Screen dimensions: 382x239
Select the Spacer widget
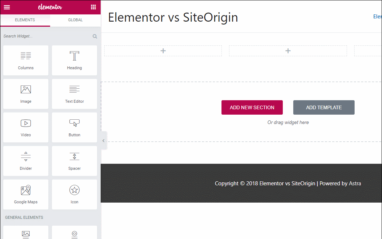[x=74, y=161]
